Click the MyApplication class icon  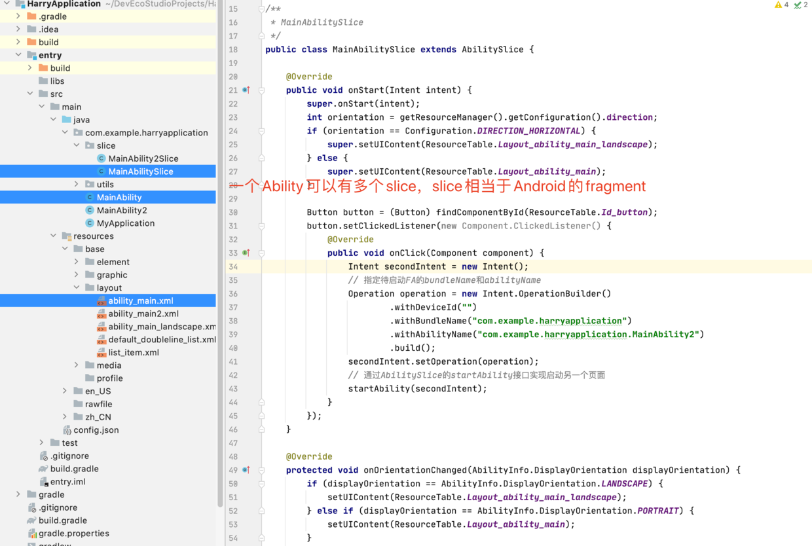point(90,223)
